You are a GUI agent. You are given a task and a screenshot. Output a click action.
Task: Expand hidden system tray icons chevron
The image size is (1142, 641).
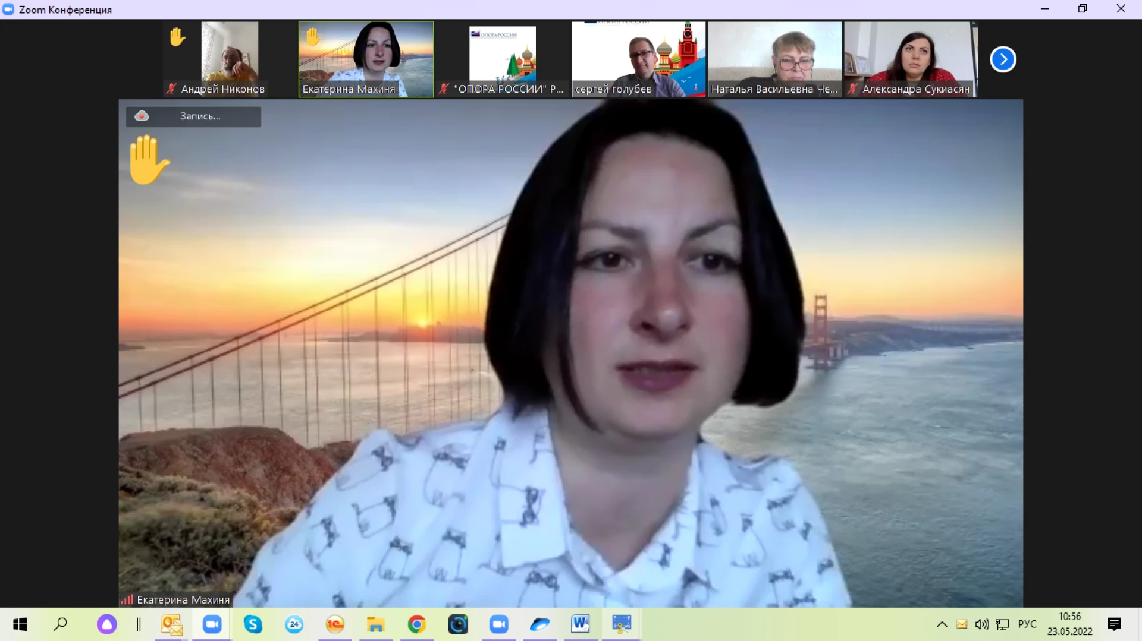[x=942, y=624]
